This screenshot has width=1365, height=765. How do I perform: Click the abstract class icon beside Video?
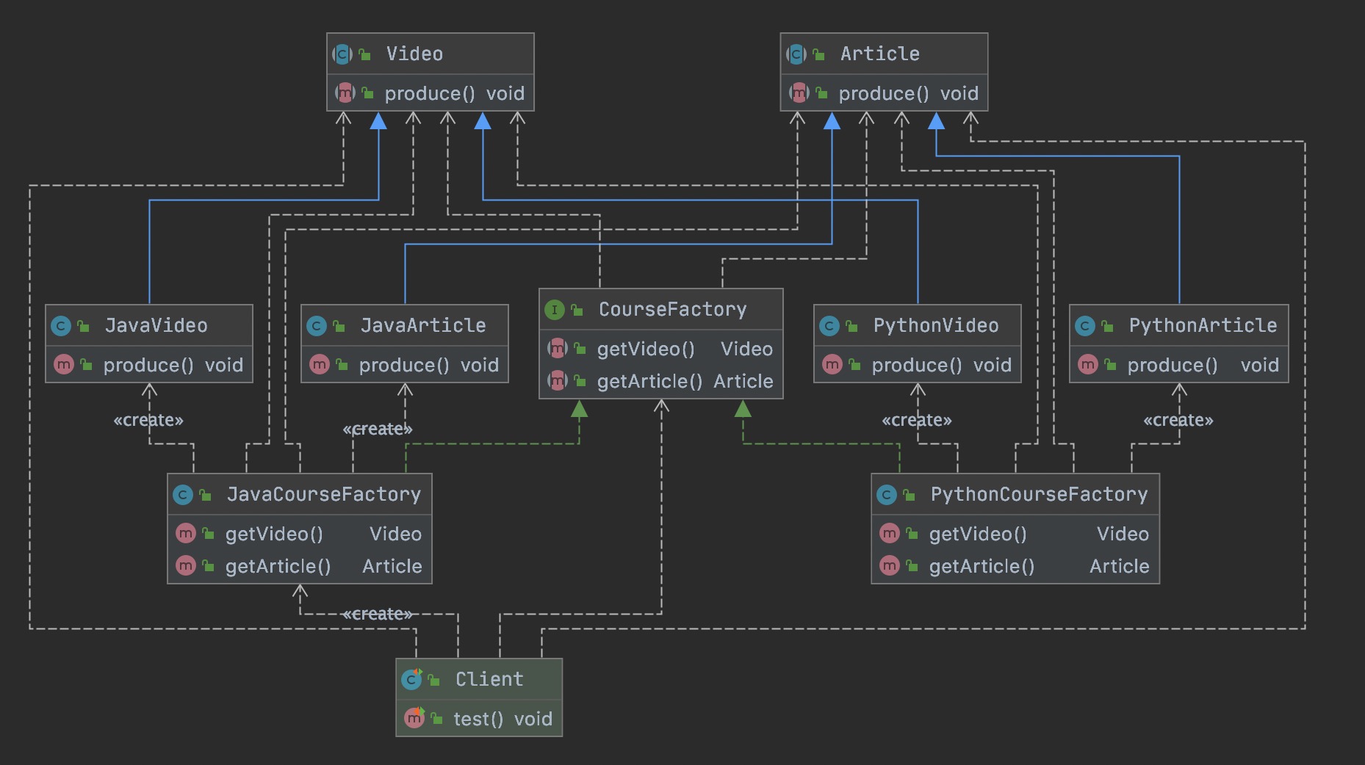tap(342, 54)
